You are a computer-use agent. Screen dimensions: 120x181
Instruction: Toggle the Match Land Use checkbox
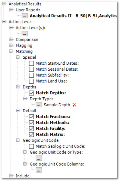(31, 81)
